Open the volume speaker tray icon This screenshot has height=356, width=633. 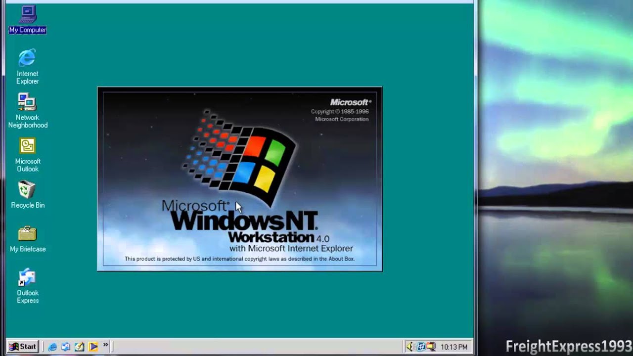410,347
